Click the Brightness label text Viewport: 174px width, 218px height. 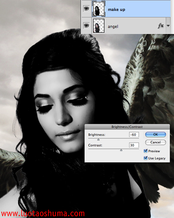[x=97, y=135]
